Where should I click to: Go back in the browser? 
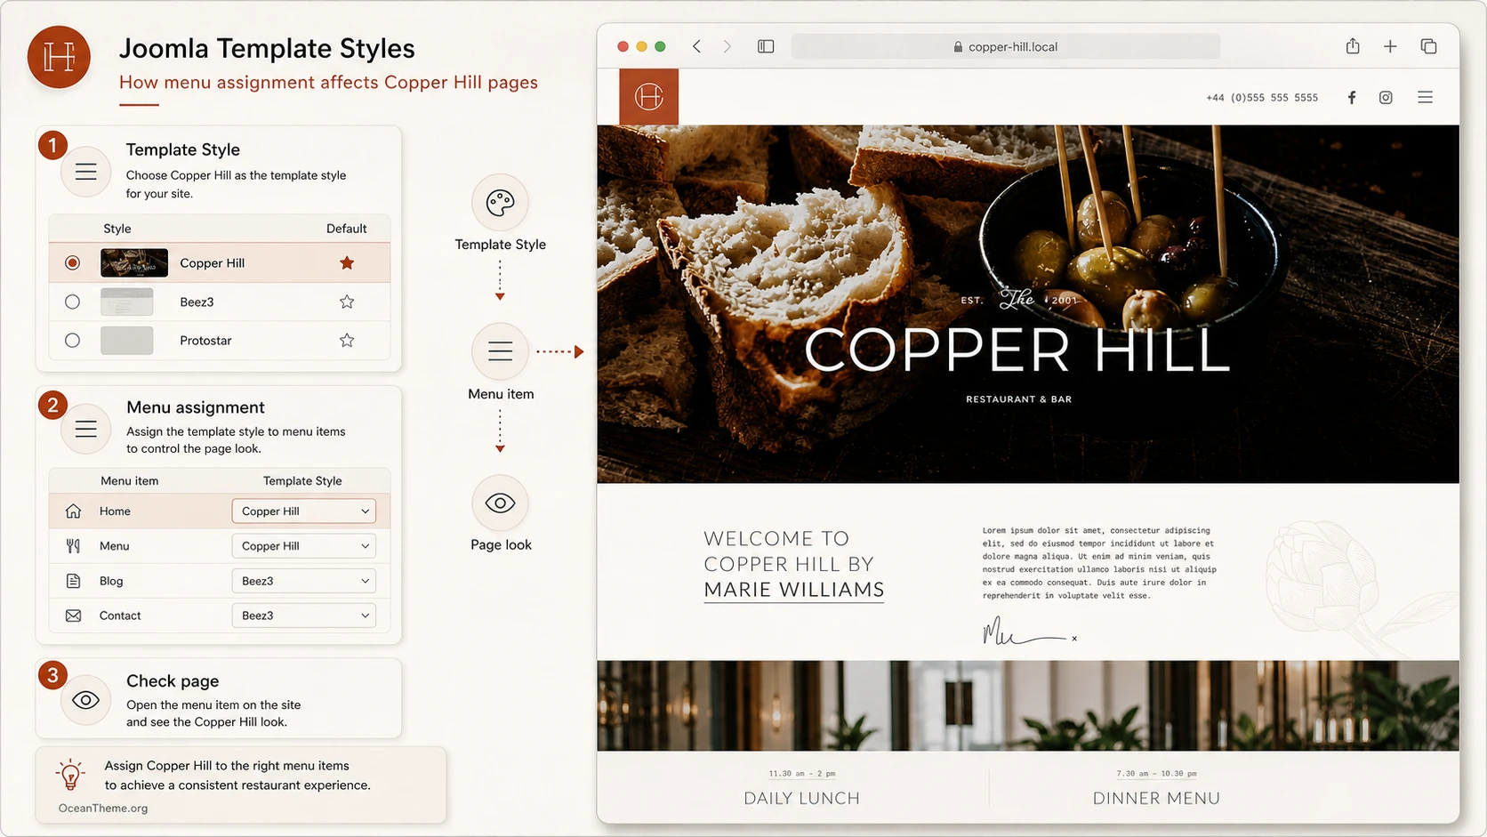[x=697, y=46]
